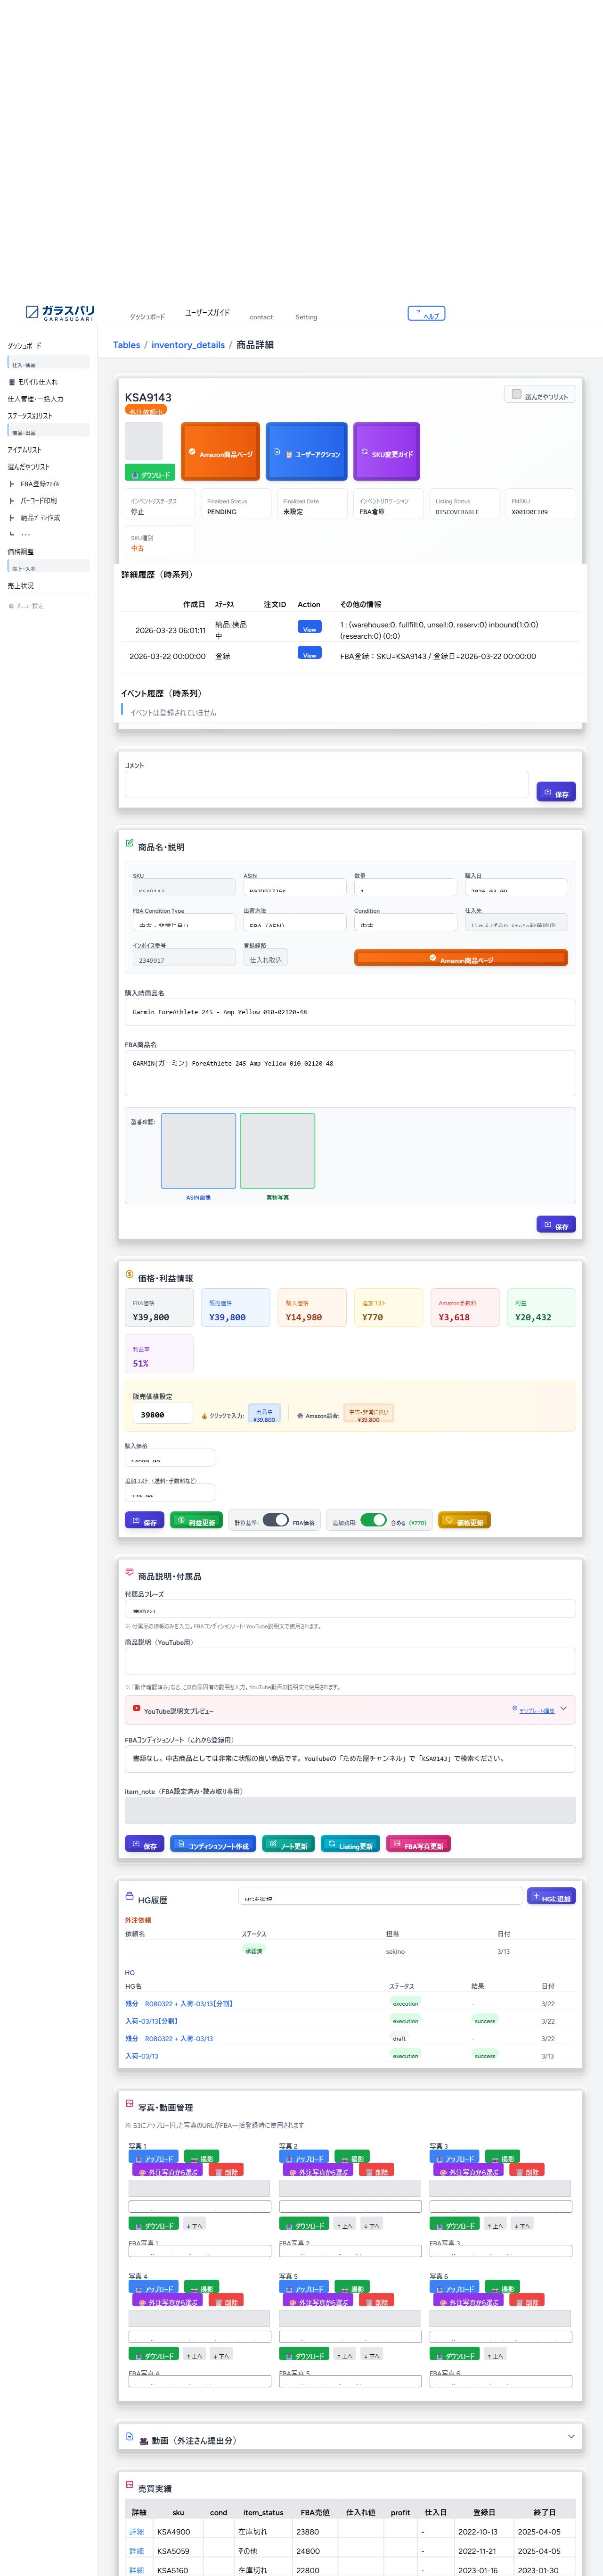The width and height of the screenshot is (603, 2576).
Task: Open the SKU変更ガイド purple tile
Action: click(386, 452)
